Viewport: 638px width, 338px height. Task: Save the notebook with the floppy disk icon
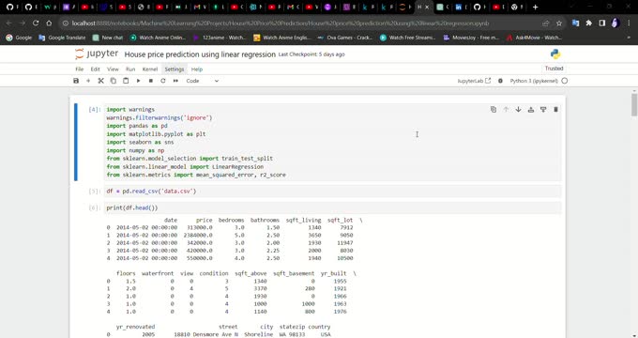click(x=76, y=81)
